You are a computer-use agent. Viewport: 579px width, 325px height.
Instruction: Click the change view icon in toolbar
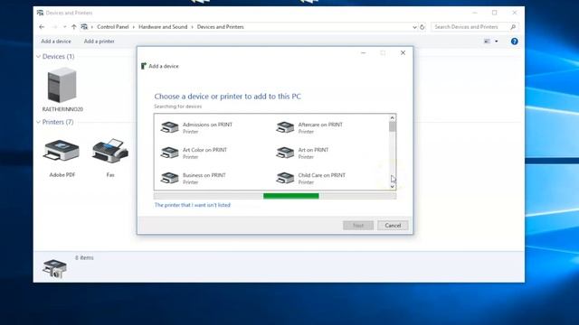pos(487,42)
